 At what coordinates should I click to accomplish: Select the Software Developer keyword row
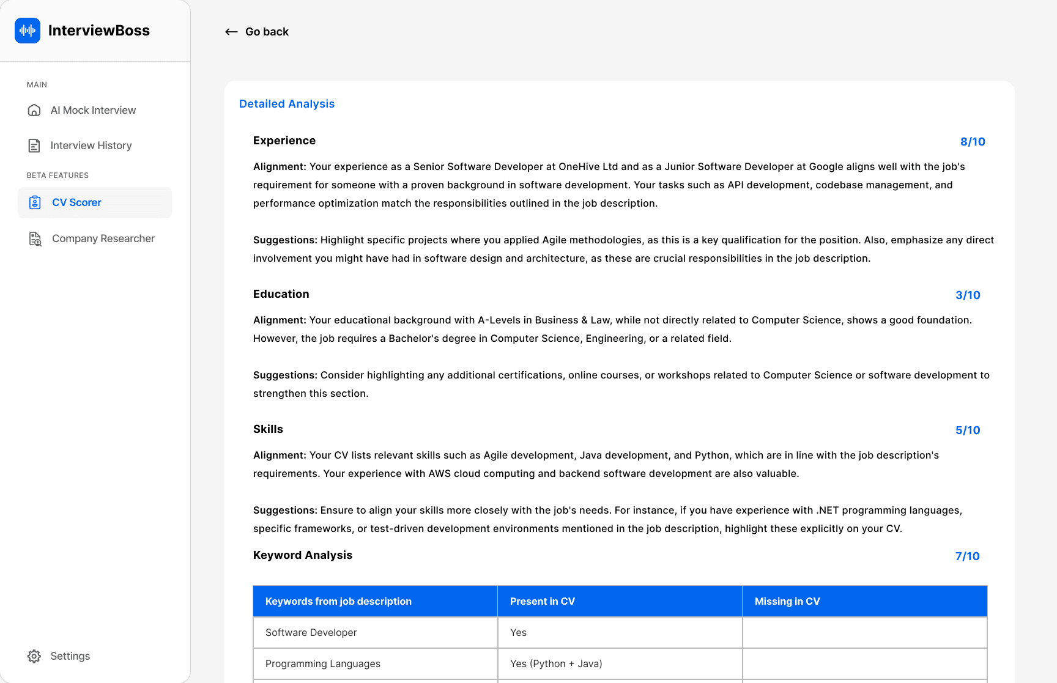(x=311, y=632)
